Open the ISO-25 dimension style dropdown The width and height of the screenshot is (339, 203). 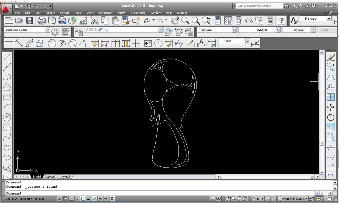click(248, 41)
